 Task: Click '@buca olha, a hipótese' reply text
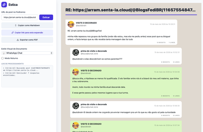point(125,80)
